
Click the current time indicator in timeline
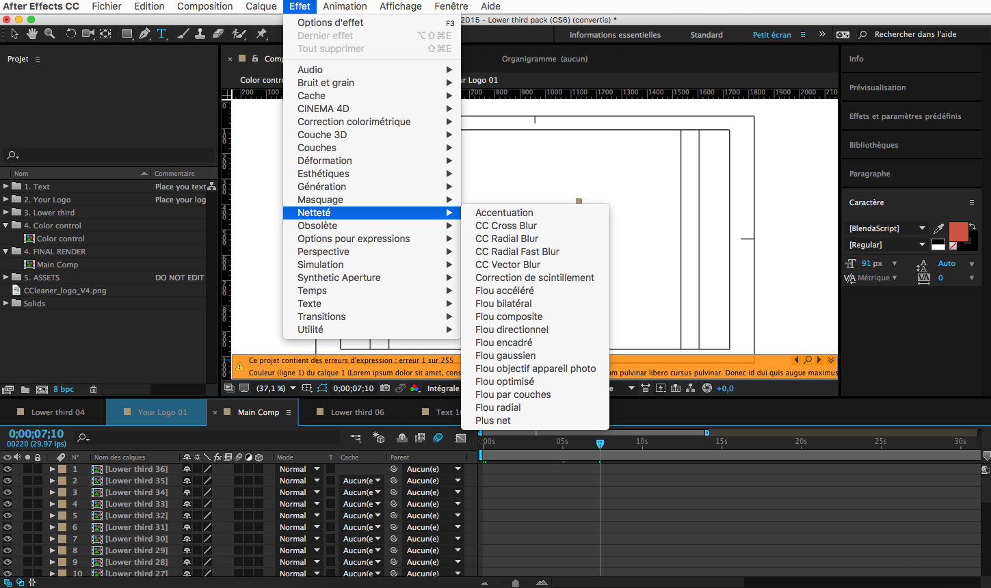tap(600, 444)
